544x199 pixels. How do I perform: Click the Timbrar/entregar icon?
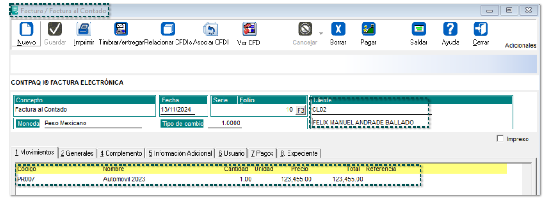point(121,29)
